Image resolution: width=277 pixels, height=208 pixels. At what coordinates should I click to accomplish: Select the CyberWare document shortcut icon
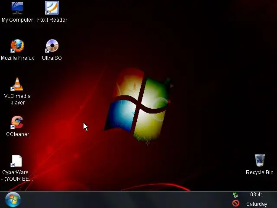coord(16,161)
